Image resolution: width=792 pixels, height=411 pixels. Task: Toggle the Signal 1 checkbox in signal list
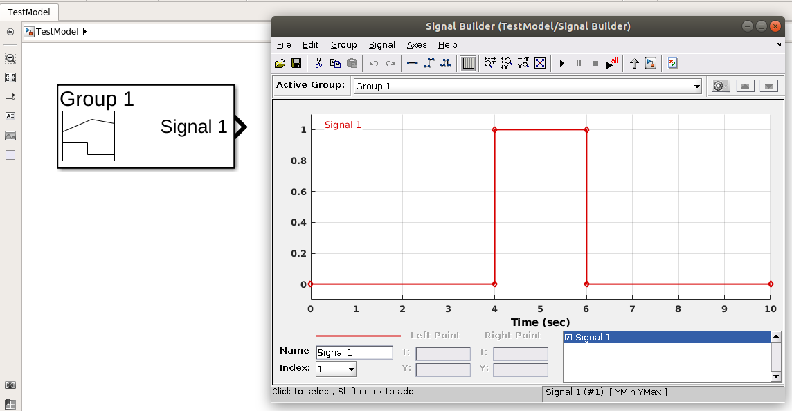pyautogui.click(x=568, y=337)
